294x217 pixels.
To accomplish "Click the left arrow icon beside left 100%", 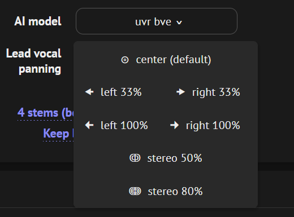I will pyautogui.click(x=89, y=125).
